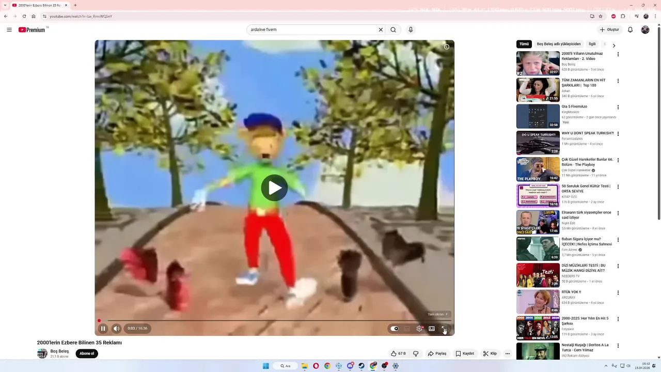
Task: Create a clip with Klip
Action: click(x=490, y=354)
